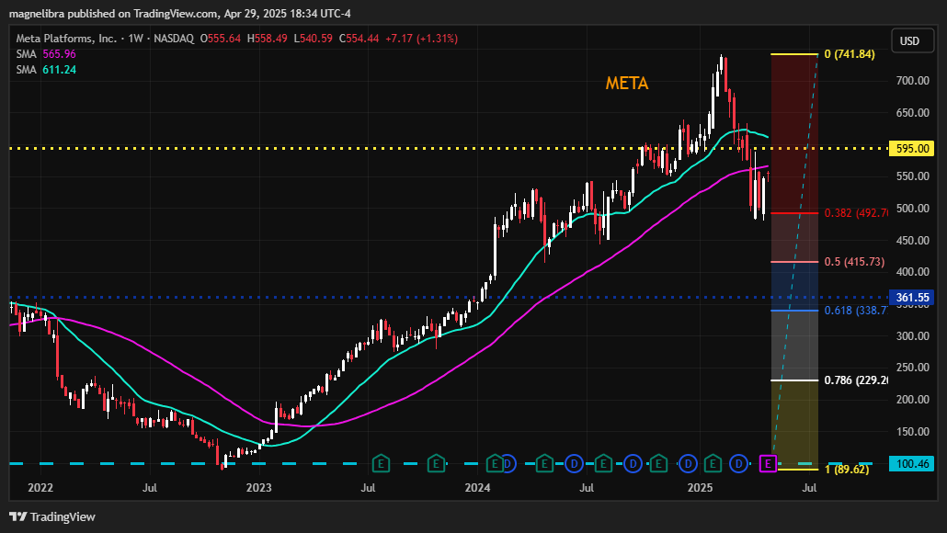Click the Fib 0.382 level label
Viewport: 947px width, 533px height.
(x=856, y=213)
